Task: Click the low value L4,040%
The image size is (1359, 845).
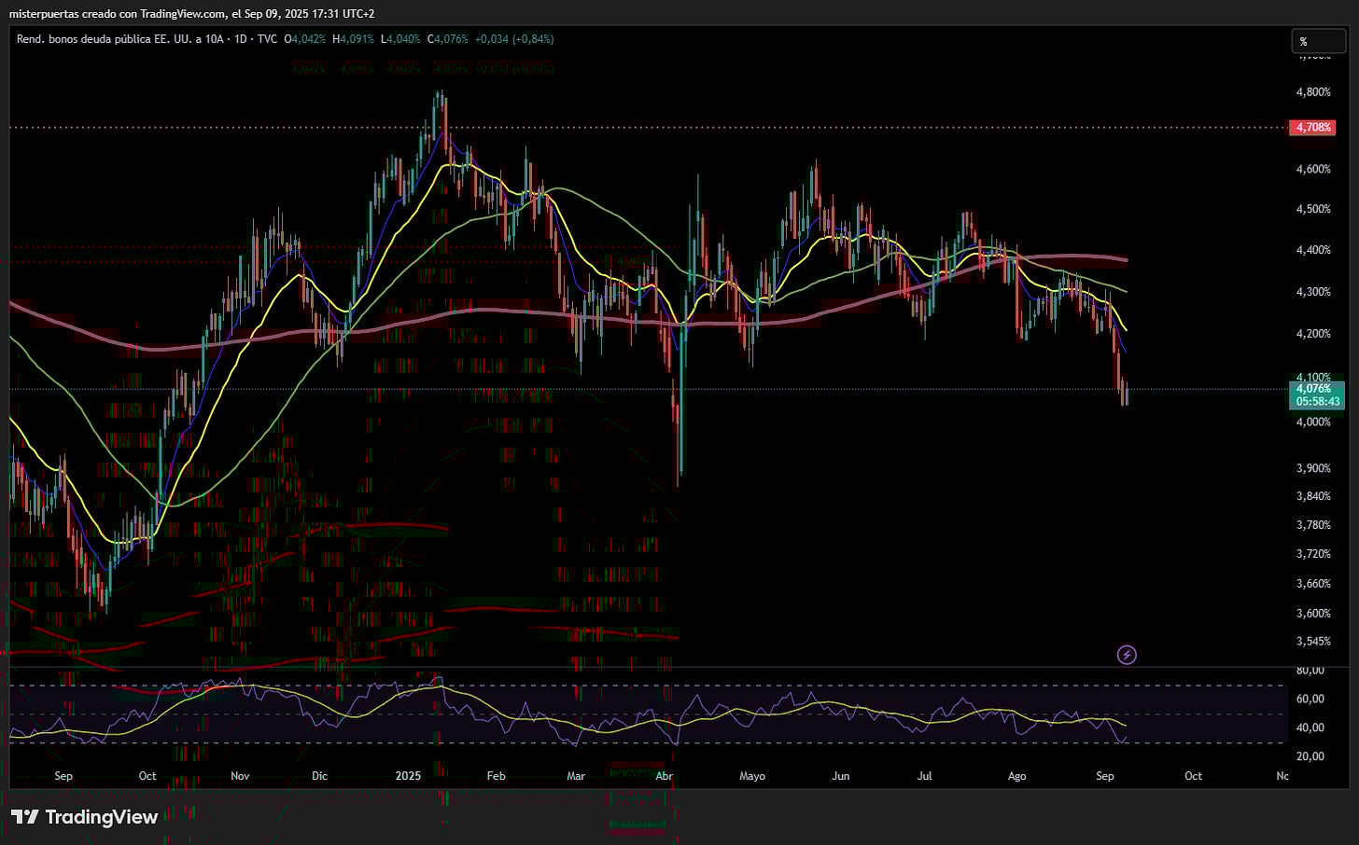Action: pos(400,39)
